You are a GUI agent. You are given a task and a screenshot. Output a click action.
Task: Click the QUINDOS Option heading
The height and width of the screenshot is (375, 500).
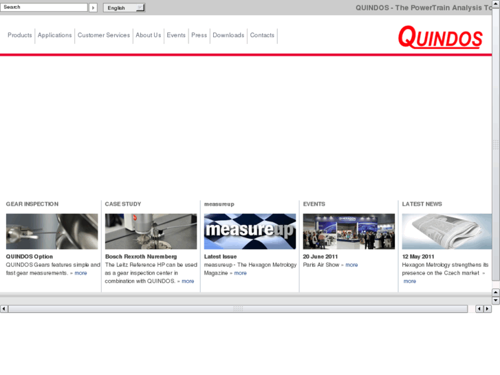coord(30,257)
